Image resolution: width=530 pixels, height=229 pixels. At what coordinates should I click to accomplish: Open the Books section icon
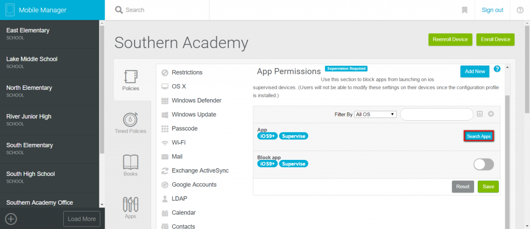click(130, 162)
